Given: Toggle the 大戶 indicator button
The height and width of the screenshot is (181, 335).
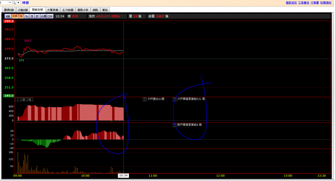Looking at the screenshot, I should (15, 16).
